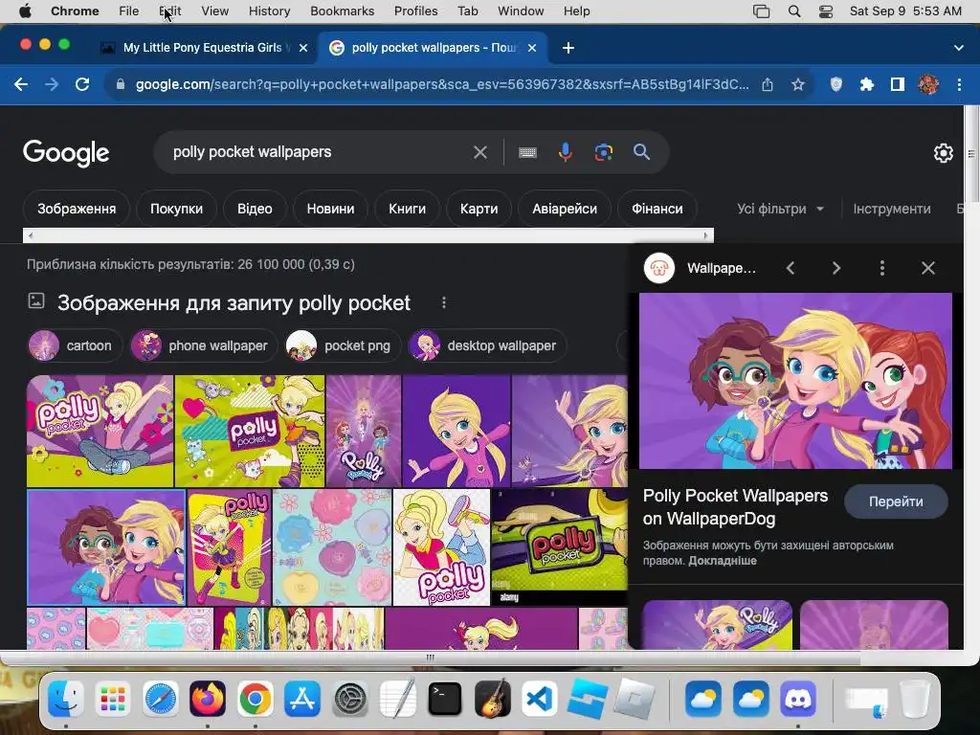The image size is (980, 735).
Task: Select the phone wallpaper chip
Action: [203, 345]
